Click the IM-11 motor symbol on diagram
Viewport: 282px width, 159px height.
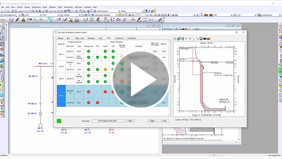(40, 126)
